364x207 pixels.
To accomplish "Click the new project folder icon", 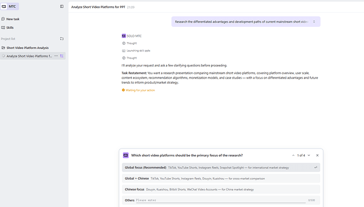I will 62,38.
